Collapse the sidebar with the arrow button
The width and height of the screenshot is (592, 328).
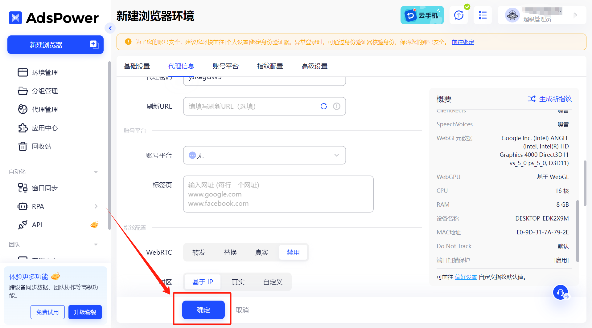click(x=110, y=28)
